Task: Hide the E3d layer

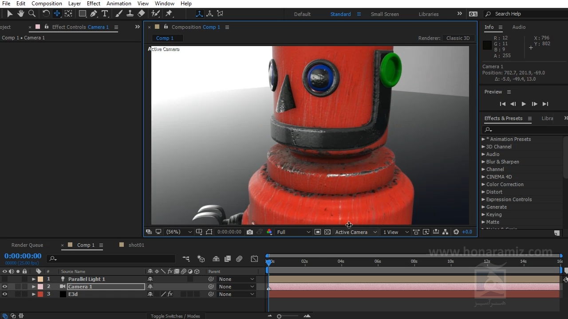Action: tap(5, 294)
